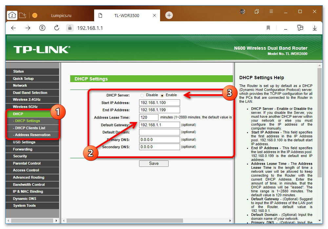The width and height of the screenshot is (328, 229).
Task: Reload the router page
Action: click(x=57, y=28)
